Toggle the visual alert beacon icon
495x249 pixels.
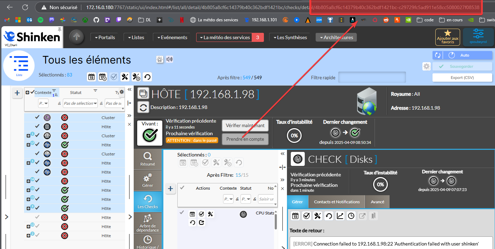(x=160, y=59)
